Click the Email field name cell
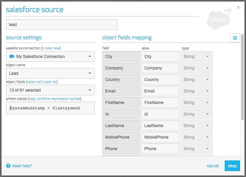This screenshot has width=246, height=177. [x=121, y=91]
